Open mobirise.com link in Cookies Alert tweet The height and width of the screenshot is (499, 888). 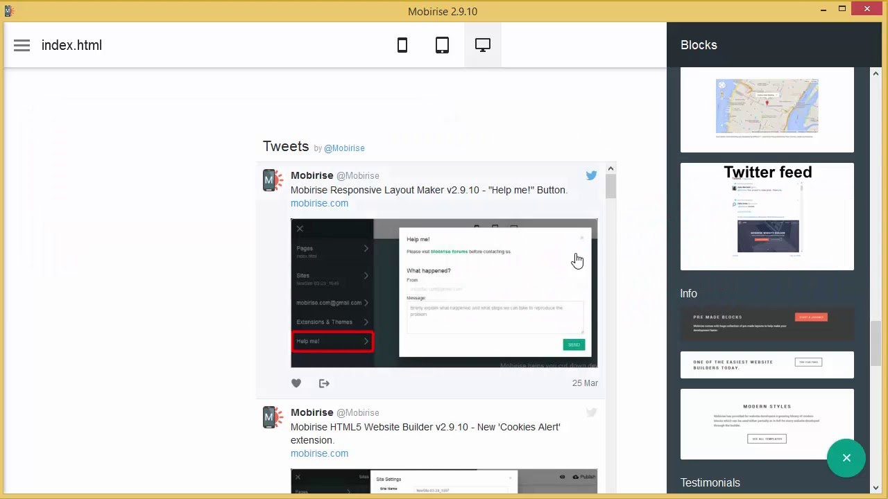pos(319,453)
